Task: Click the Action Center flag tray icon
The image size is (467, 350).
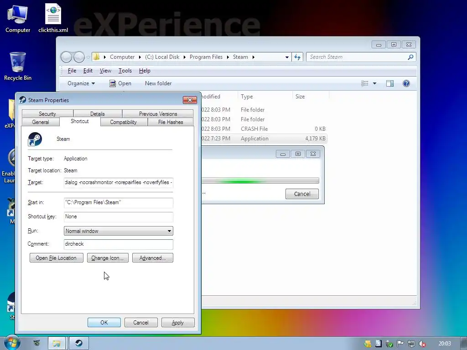Action: coord(400,344)
